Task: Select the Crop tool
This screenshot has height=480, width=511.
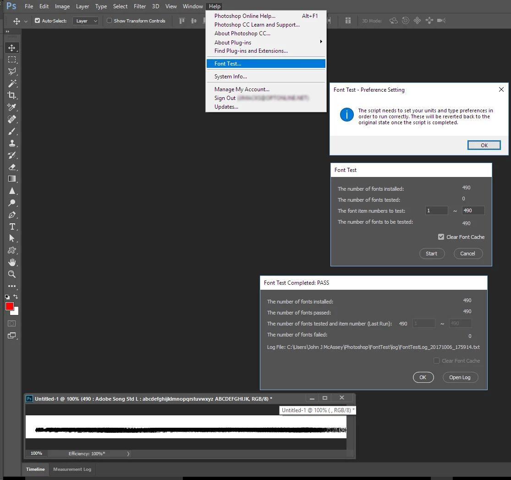Action: 12,95
